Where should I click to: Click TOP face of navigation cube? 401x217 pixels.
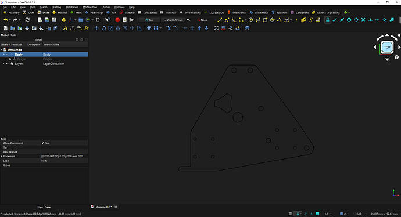click(387, 47)
